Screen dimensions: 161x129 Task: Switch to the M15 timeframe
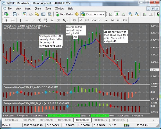click(x=87, y=20)
